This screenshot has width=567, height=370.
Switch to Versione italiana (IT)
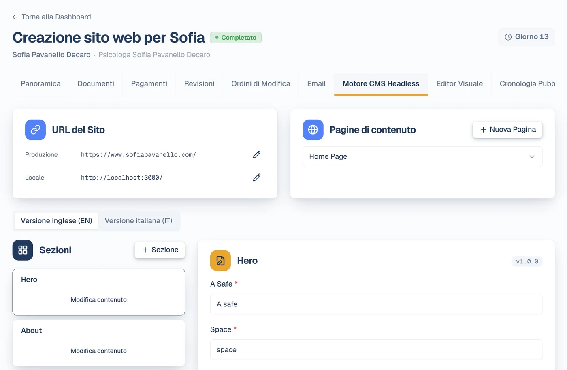(139, 221)
